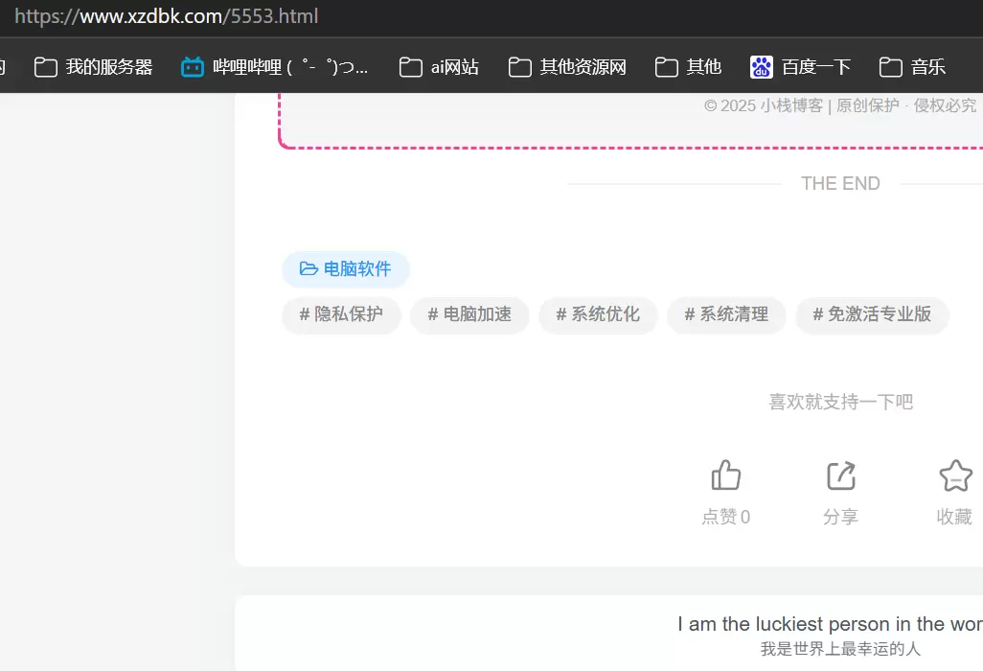This screenshot has height=671, width=983.
Task: Open the 百度一下 bookmark
Action: [801, 67]
